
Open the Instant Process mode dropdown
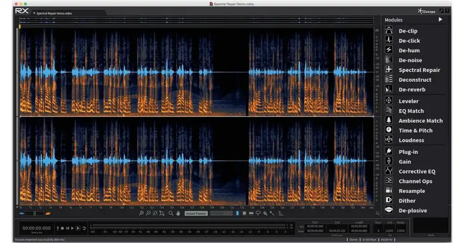coord(221,213)
